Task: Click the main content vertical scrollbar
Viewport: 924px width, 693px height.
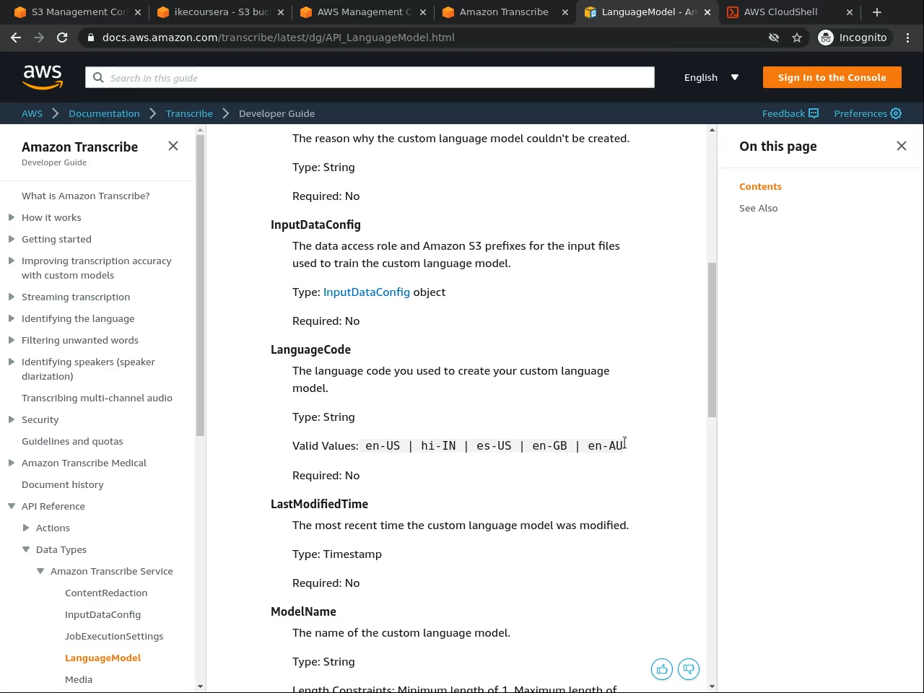Action: [712, 339]
